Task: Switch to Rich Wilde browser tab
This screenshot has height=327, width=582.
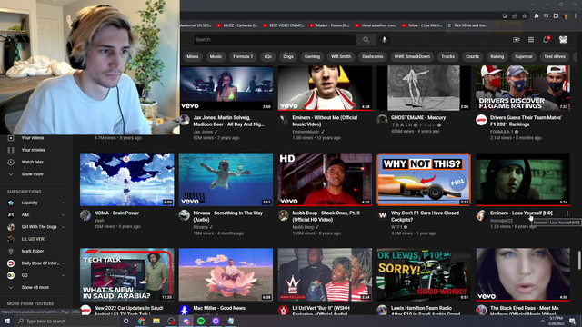Action: (468, 25)
